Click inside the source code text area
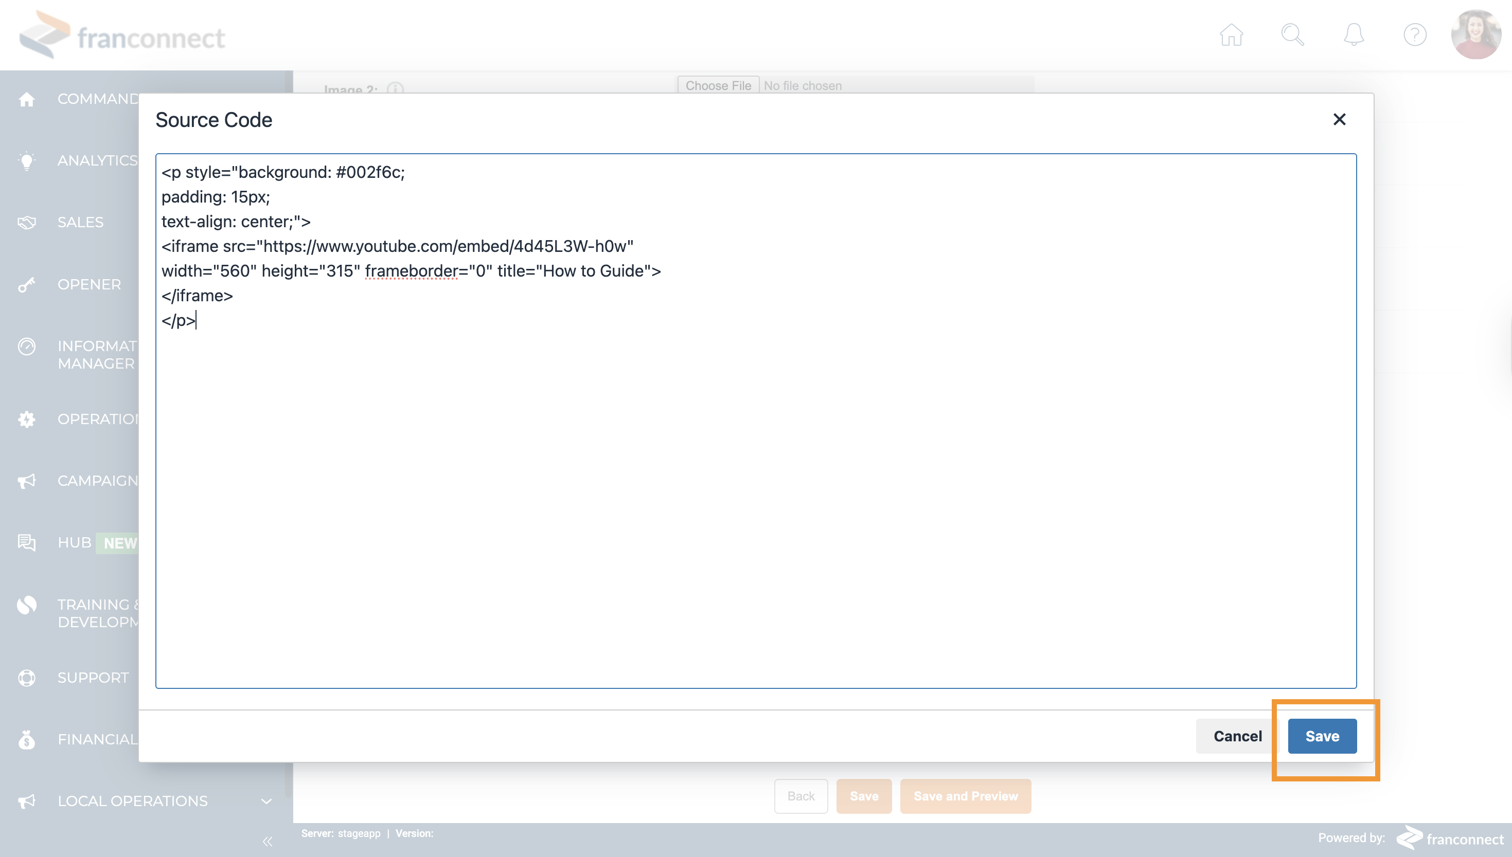 (756, 471)
